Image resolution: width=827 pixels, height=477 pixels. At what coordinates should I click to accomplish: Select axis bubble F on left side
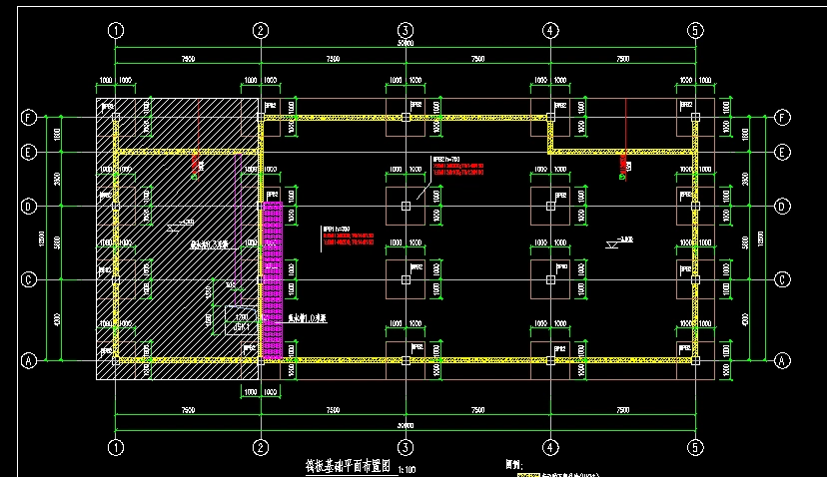pyautogui.click(x=29, y=118)
